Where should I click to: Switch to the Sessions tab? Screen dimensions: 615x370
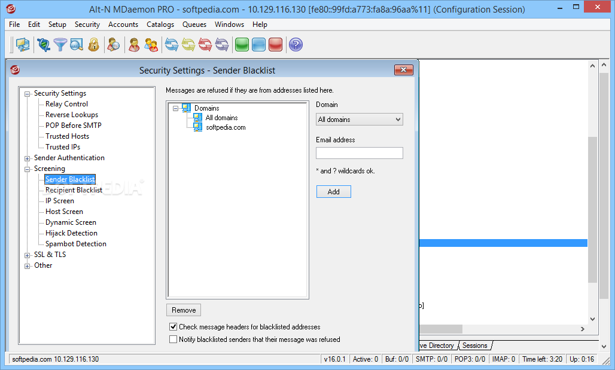(474, 345)
